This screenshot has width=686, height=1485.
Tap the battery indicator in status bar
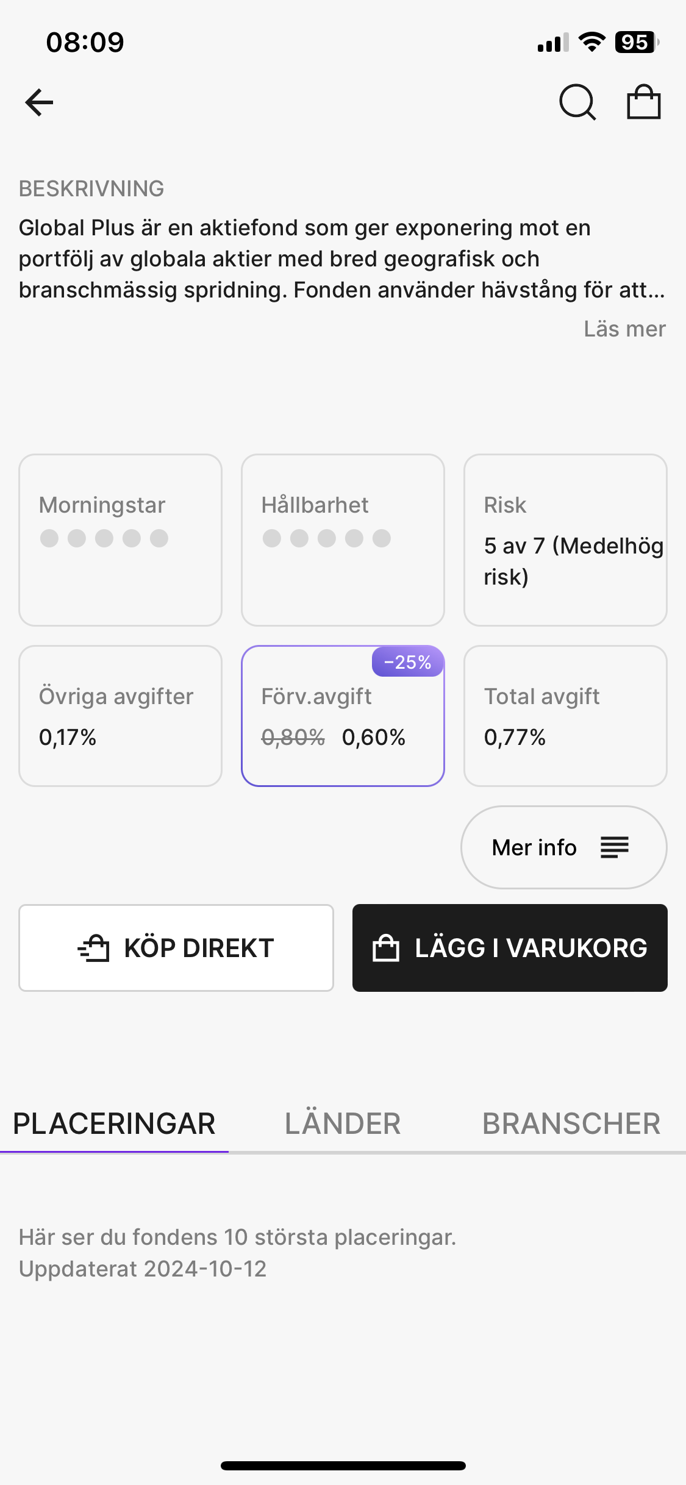tap(637, 42)
